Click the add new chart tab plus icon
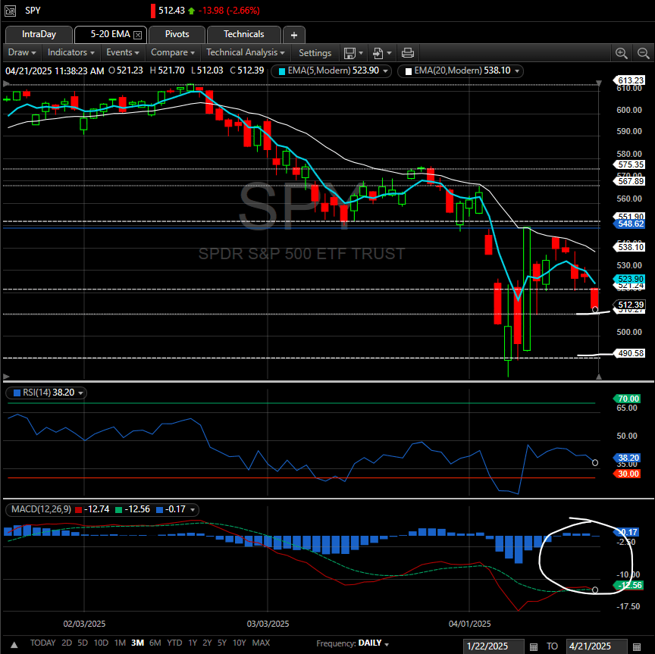This screenshot has height=654, width=655. point(294,35)
